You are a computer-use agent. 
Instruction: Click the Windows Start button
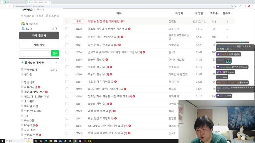pyautogui.click(x=2, y=141)
